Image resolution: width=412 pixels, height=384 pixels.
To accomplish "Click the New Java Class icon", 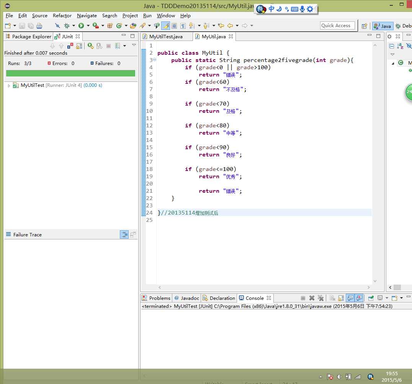I will [x=119, y=26].
